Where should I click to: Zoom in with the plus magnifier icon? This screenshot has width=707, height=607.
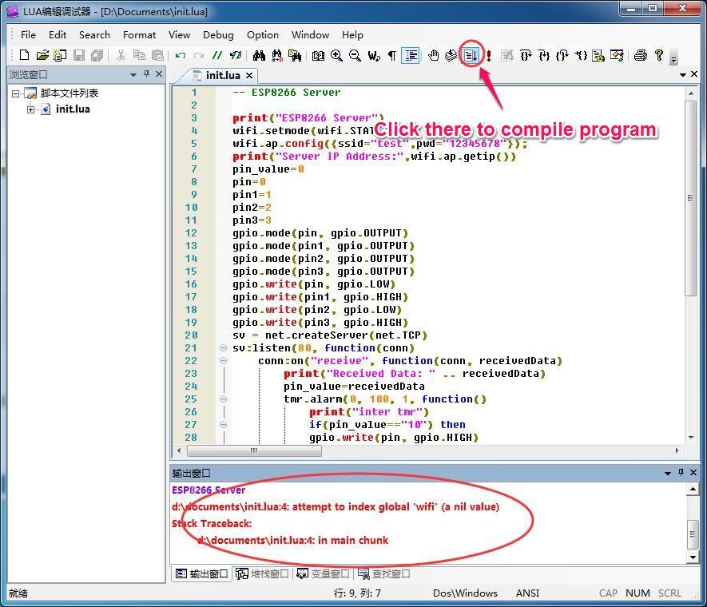[x=336, y=55]
